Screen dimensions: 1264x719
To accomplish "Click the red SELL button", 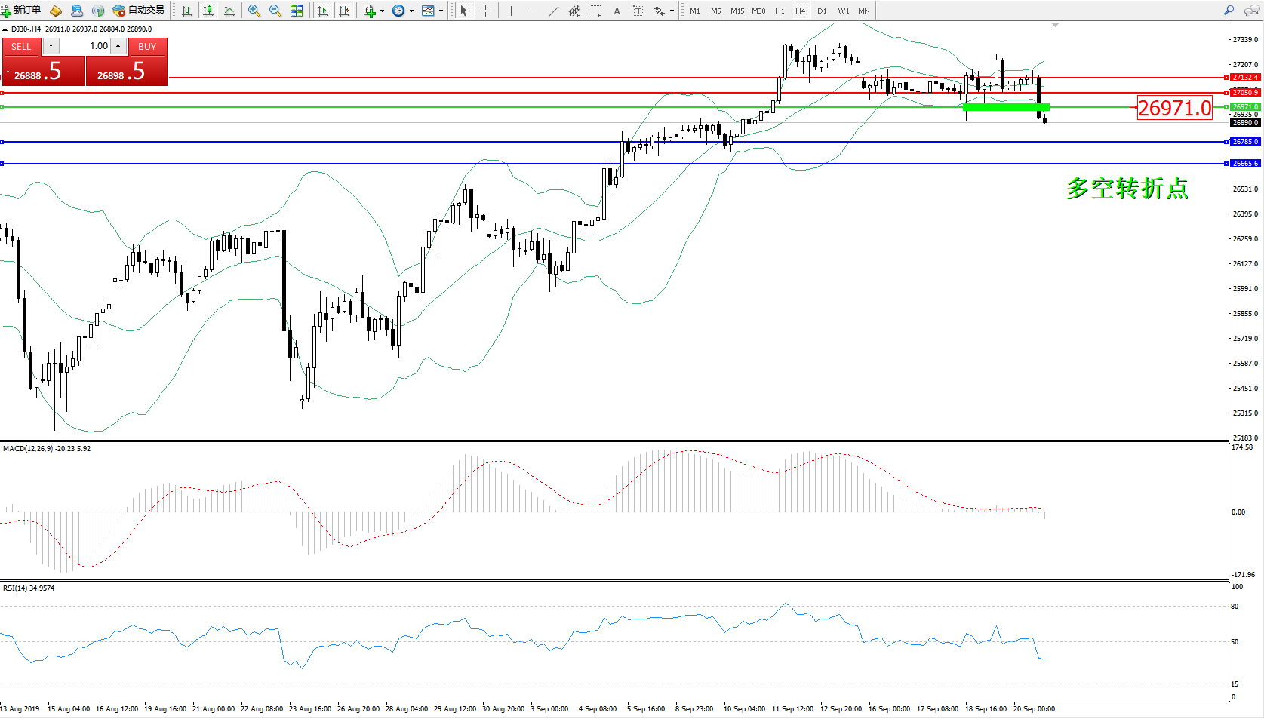I will click(21, 47).
